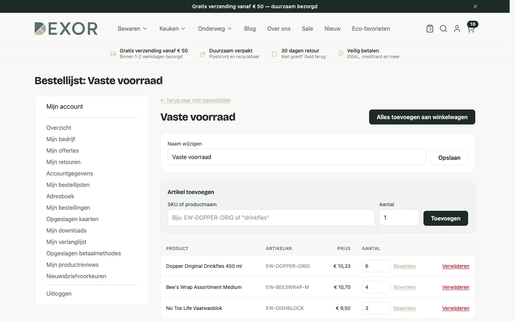Open Nieuwsbriefvoorkeuren
The width and height of the screenshot is (515, 321).
pyautogui.click(x=76, y=276)
